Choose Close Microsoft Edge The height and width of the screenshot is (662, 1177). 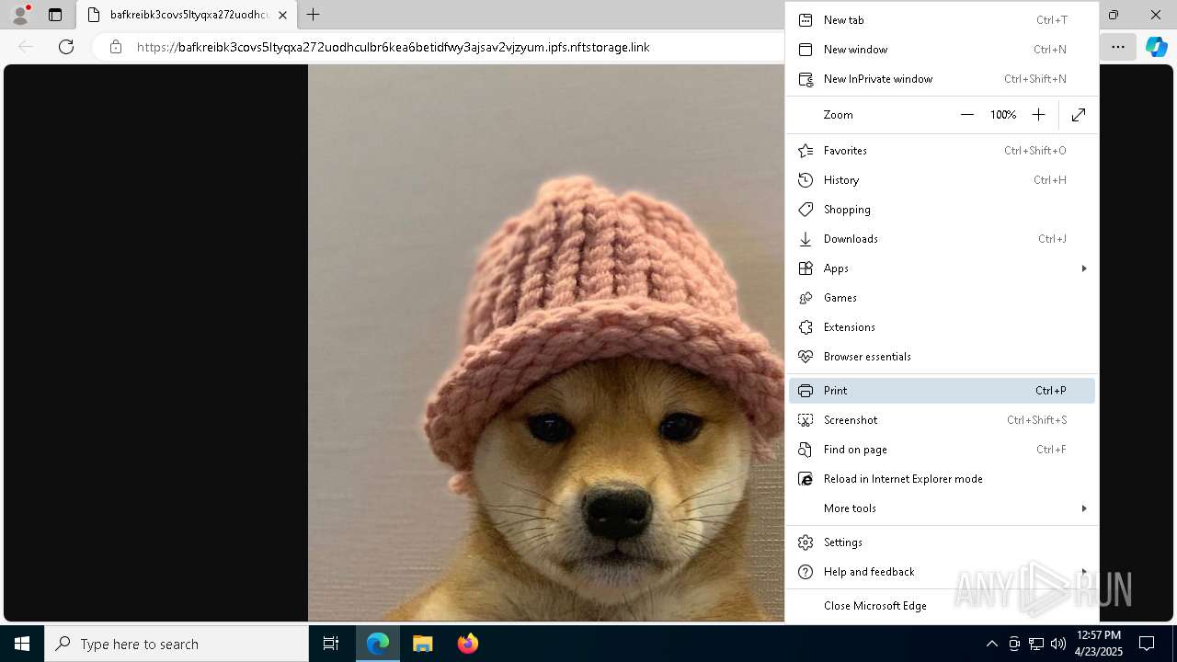click(942, 606)
